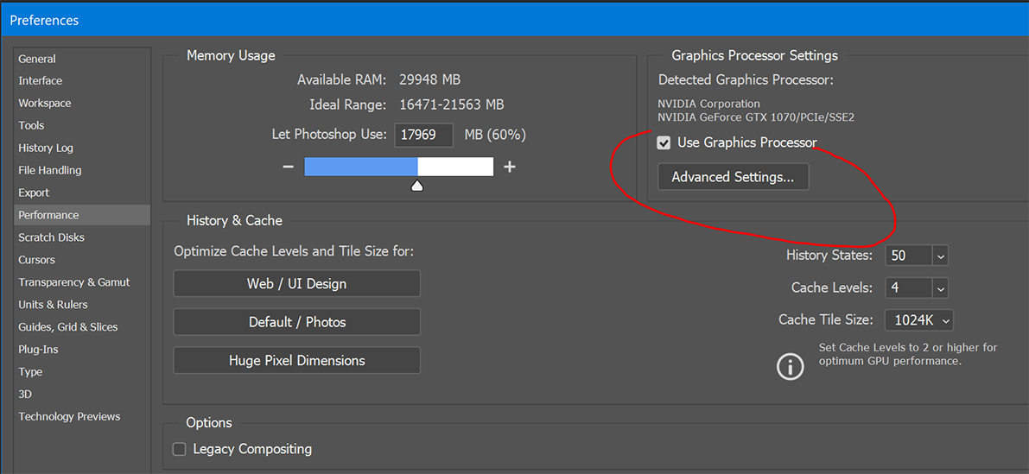This screenshot has height=474, width=1029.
Task: Click the memory slider triangle handle
Action: coord(416,186)
